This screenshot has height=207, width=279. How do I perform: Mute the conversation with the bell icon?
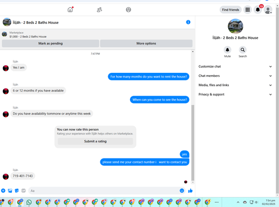point(227,50)
